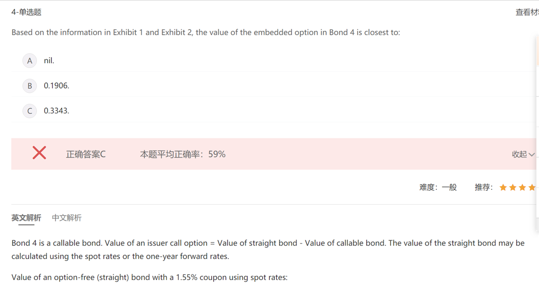The image size is (539, 286).
Task: Click the fourth recommendation star
Action: coord(532,187)
